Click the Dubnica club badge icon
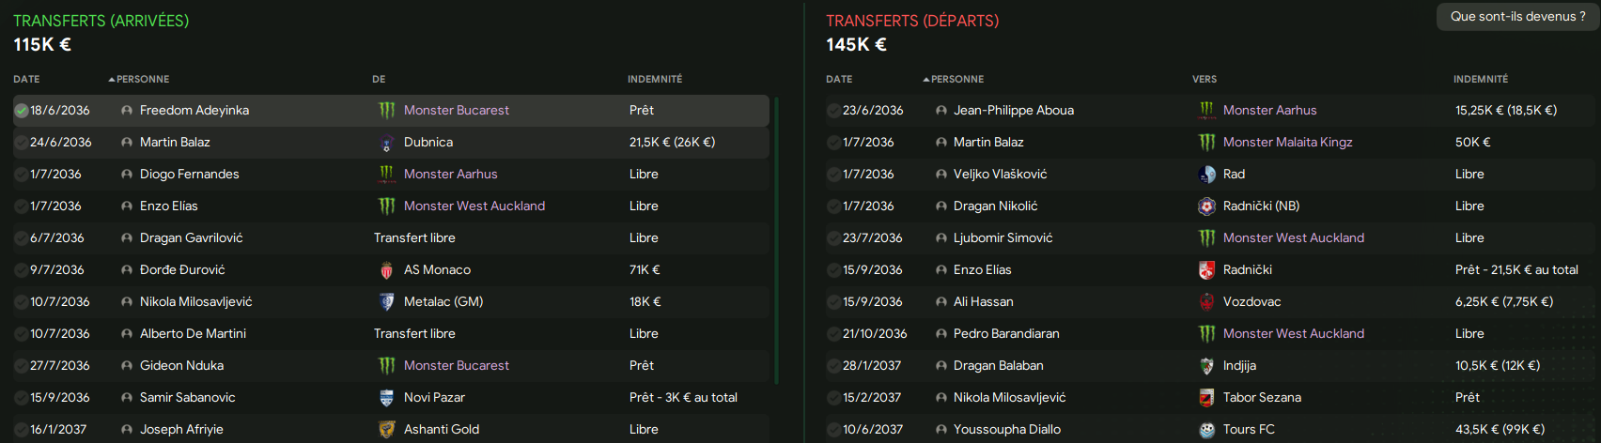Viewport: 1601px width, 443px height. point(386,143)
